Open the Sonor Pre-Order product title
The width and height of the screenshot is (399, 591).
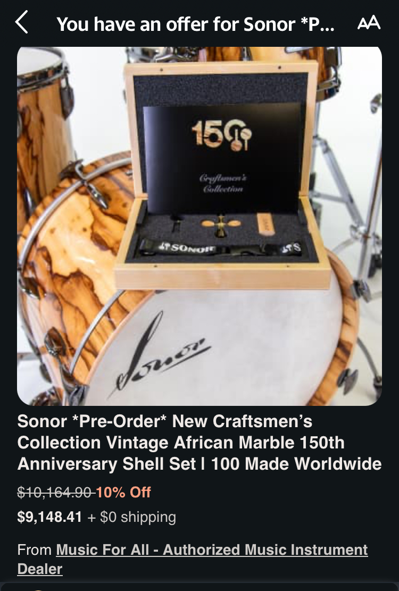(199, 443)
